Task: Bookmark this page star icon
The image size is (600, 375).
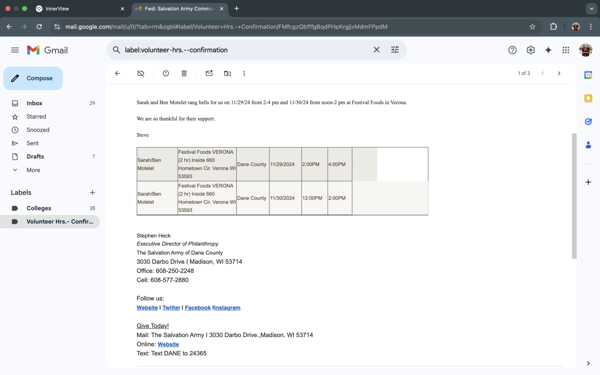Action: 532,27
